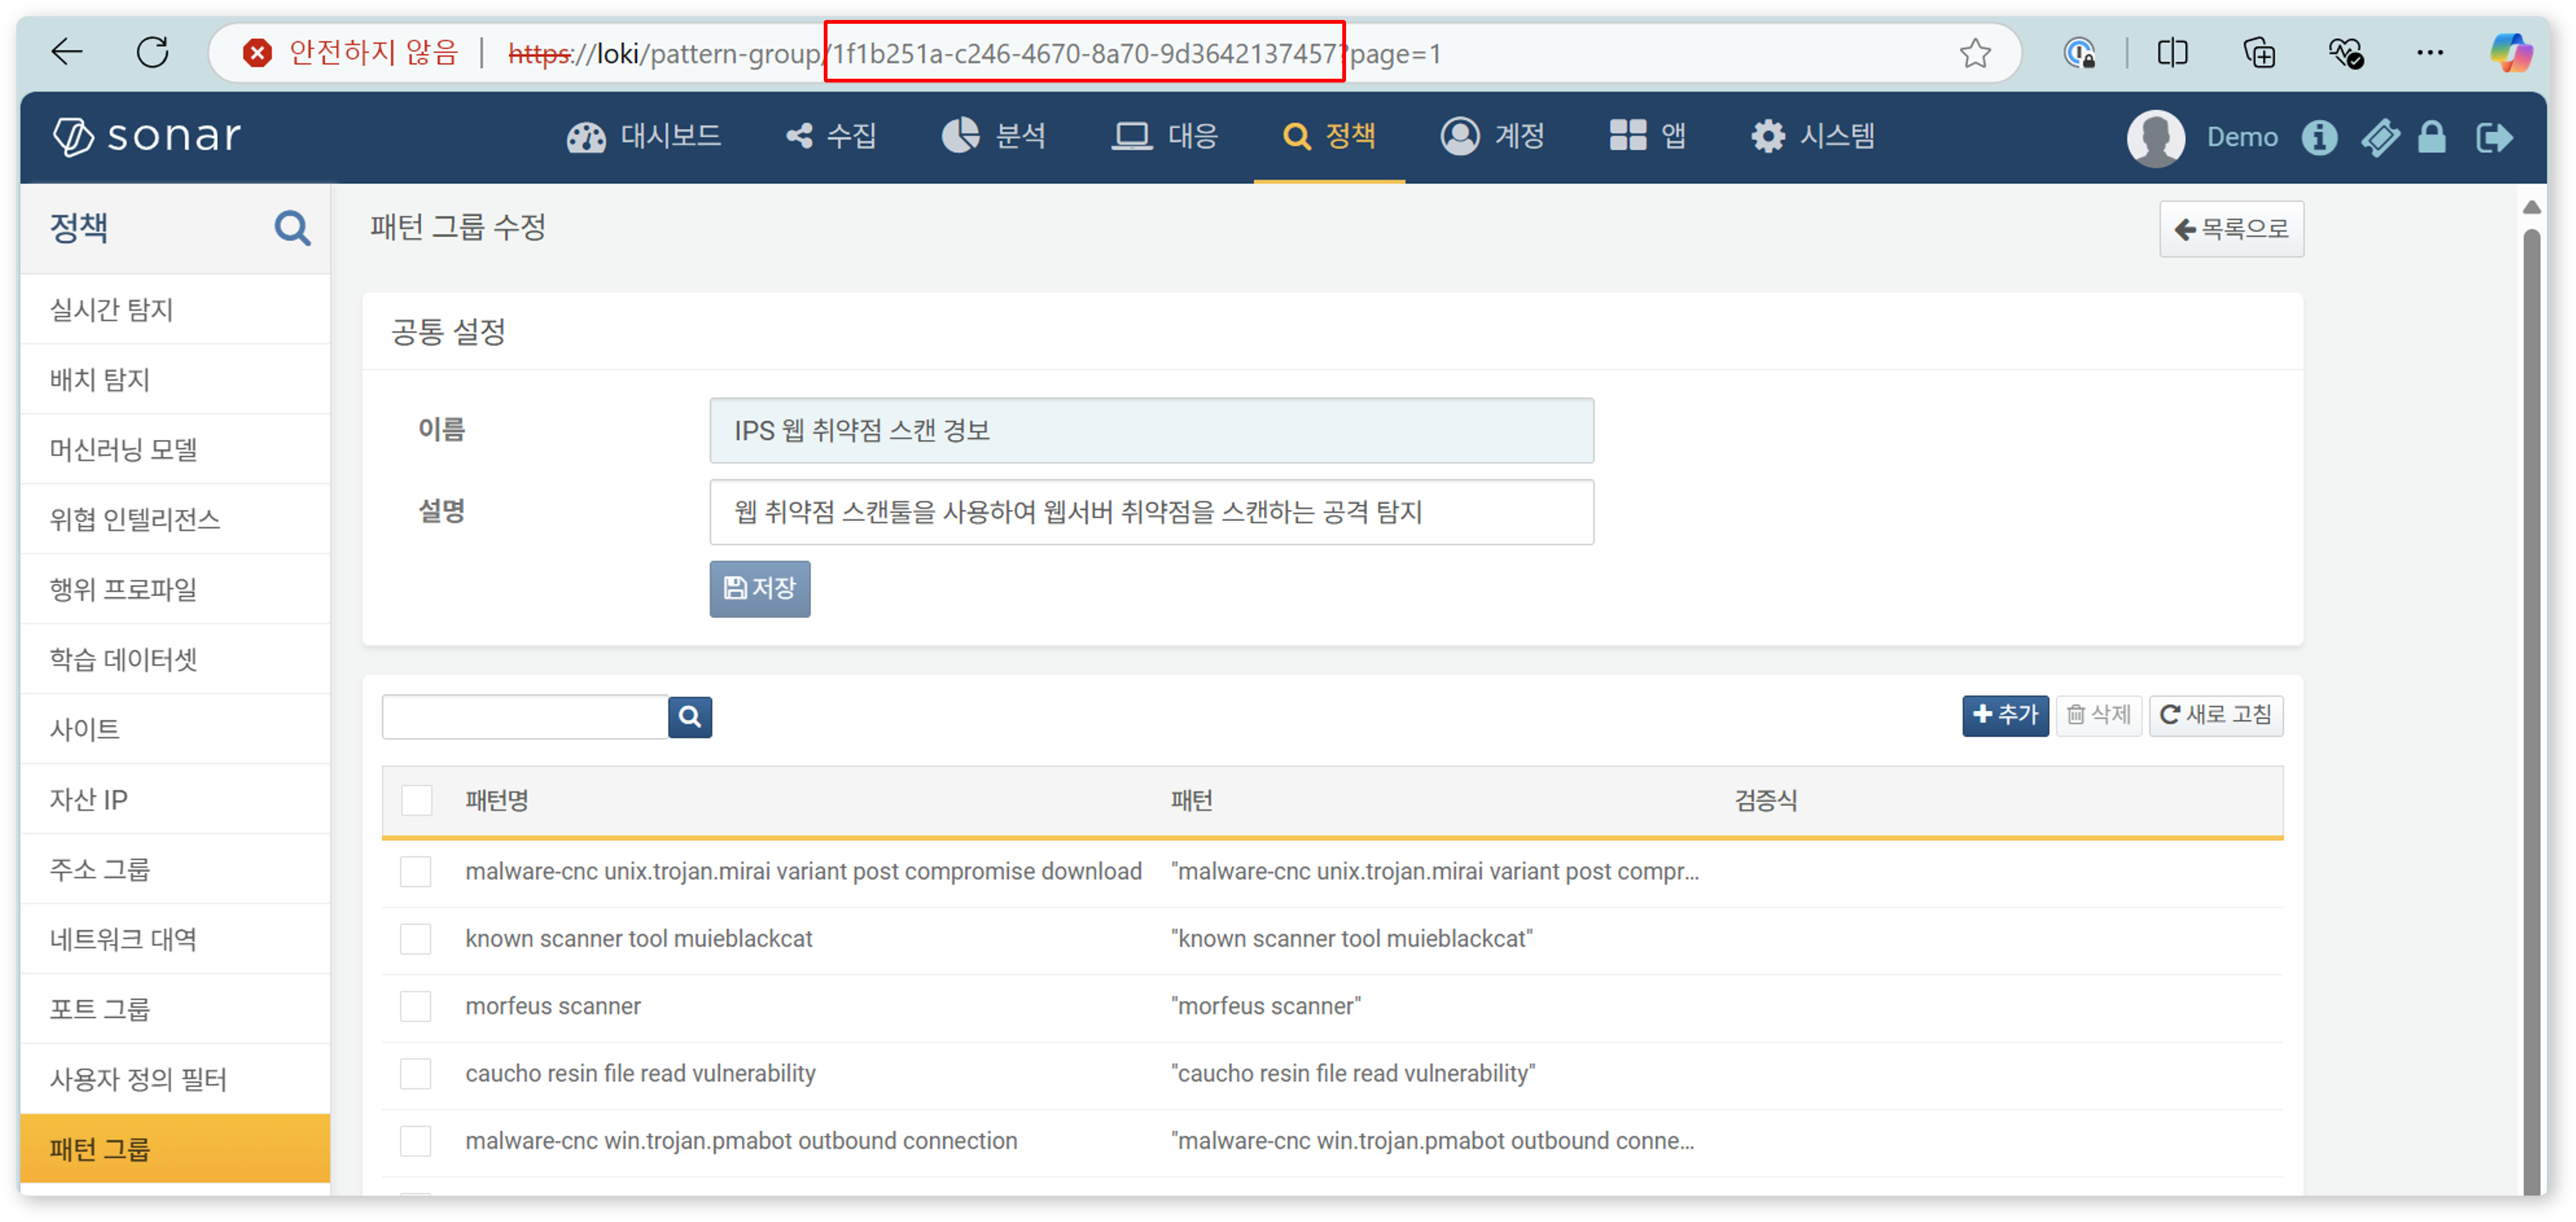Screen dimensions: 2576x1222
Task: Select 사용자 정의 필터 in sidebar
Action: tap(175, 1080)
